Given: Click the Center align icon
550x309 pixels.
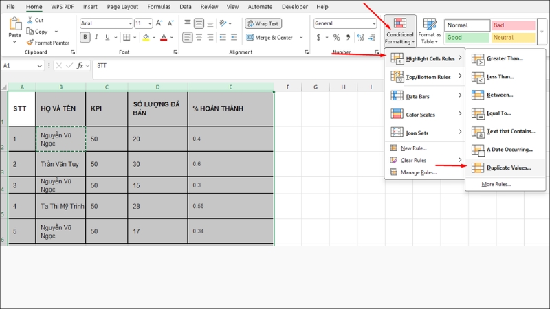Looking at the screenshot, I should (x=199, y=37).
